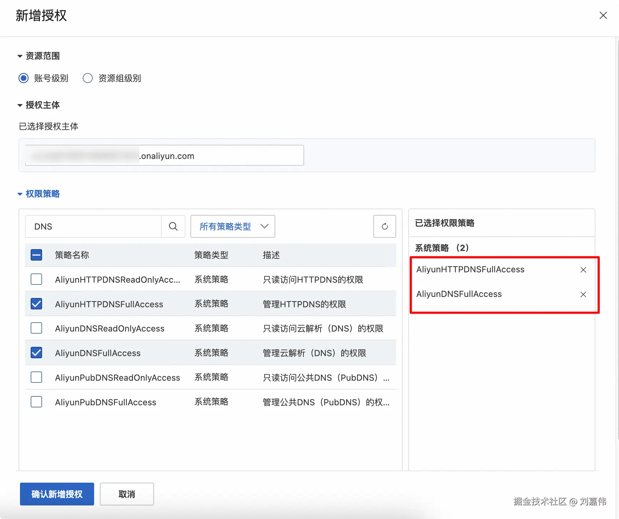Click the 描述 column header

pos(271,255)
